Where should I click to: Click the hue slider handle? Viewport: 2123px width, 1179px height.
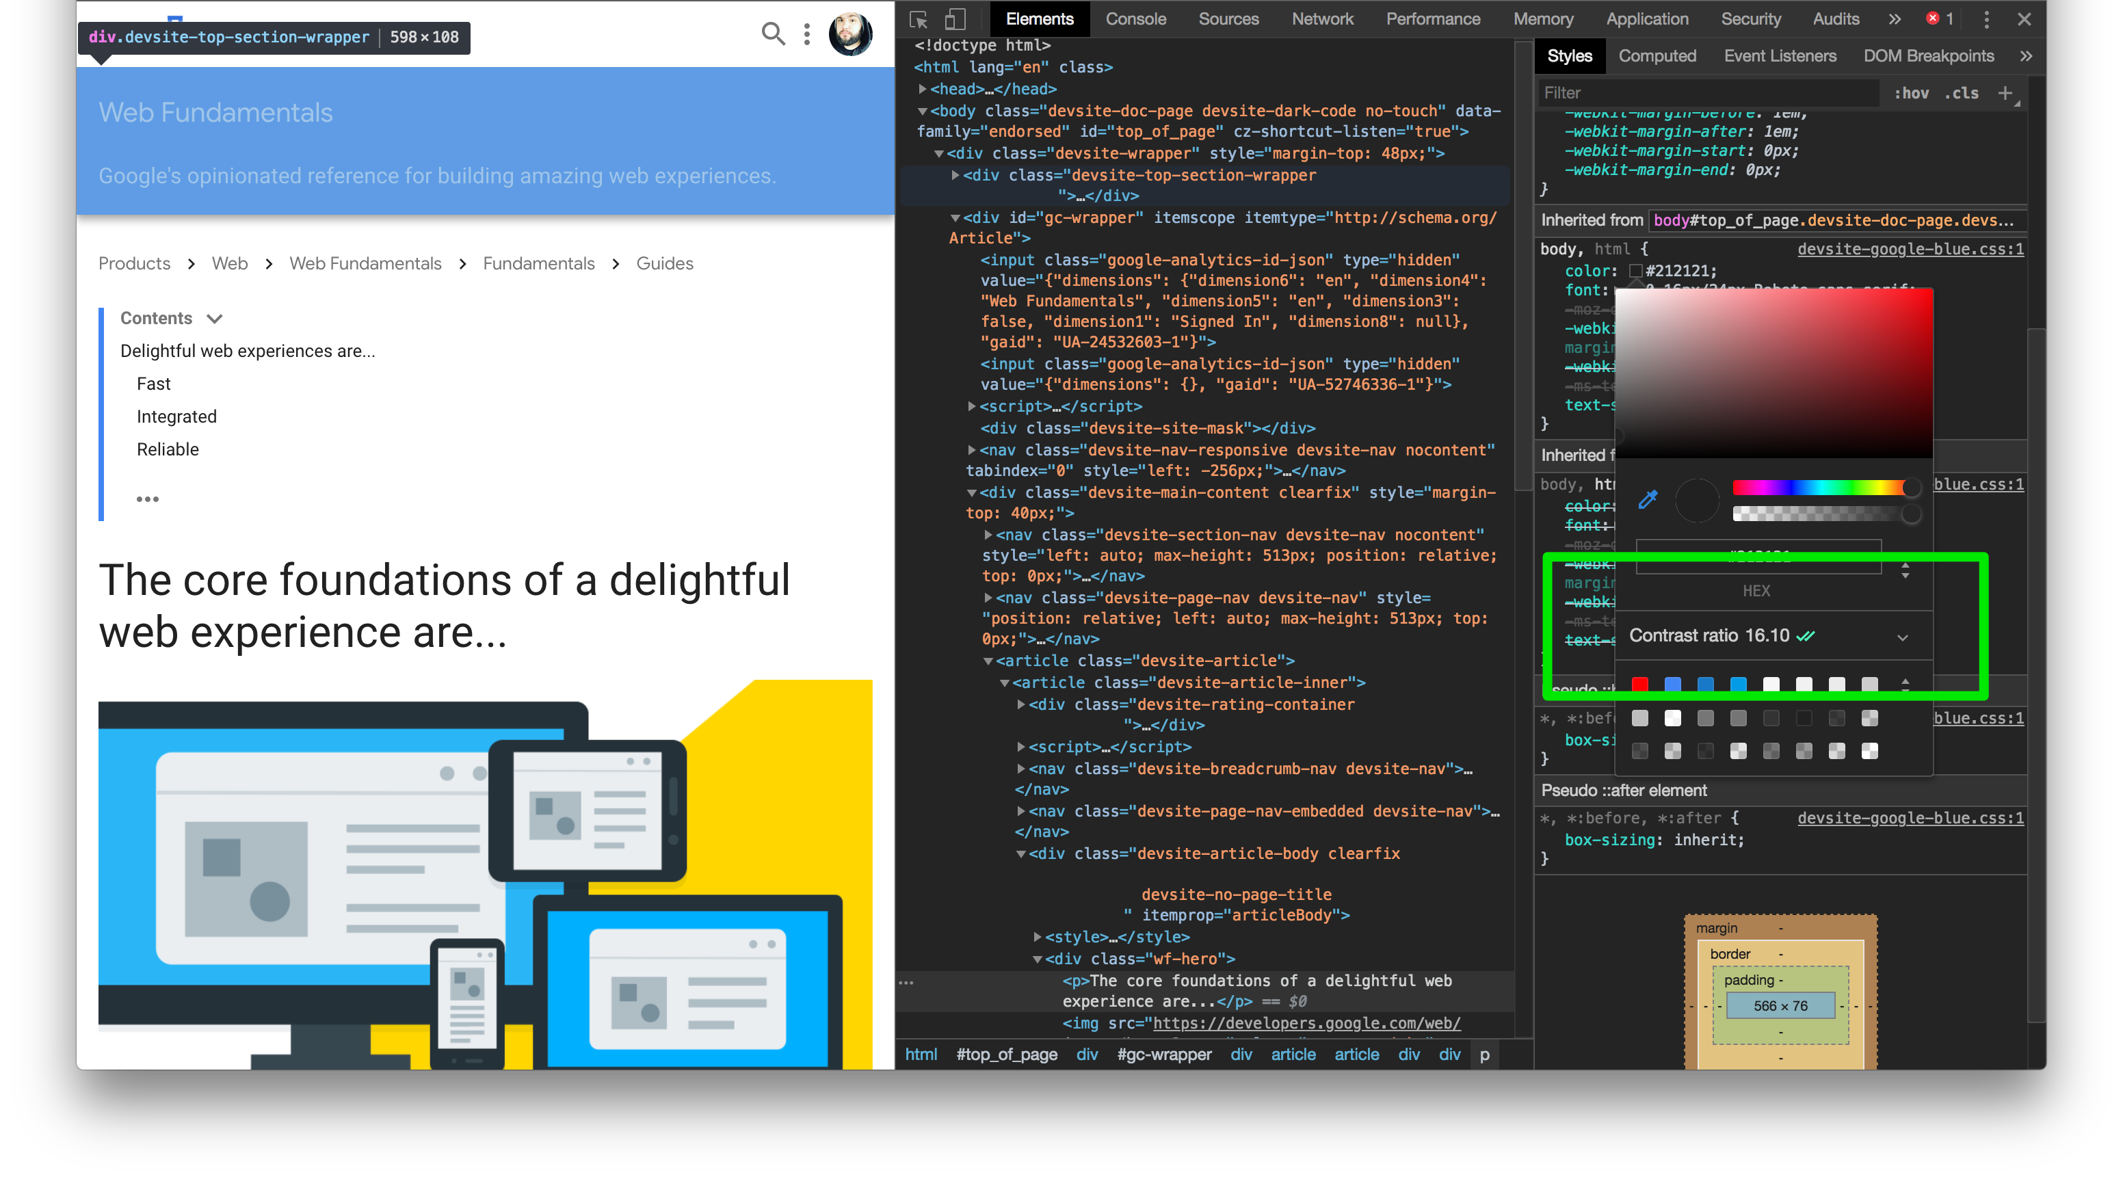coord(1911,488)
